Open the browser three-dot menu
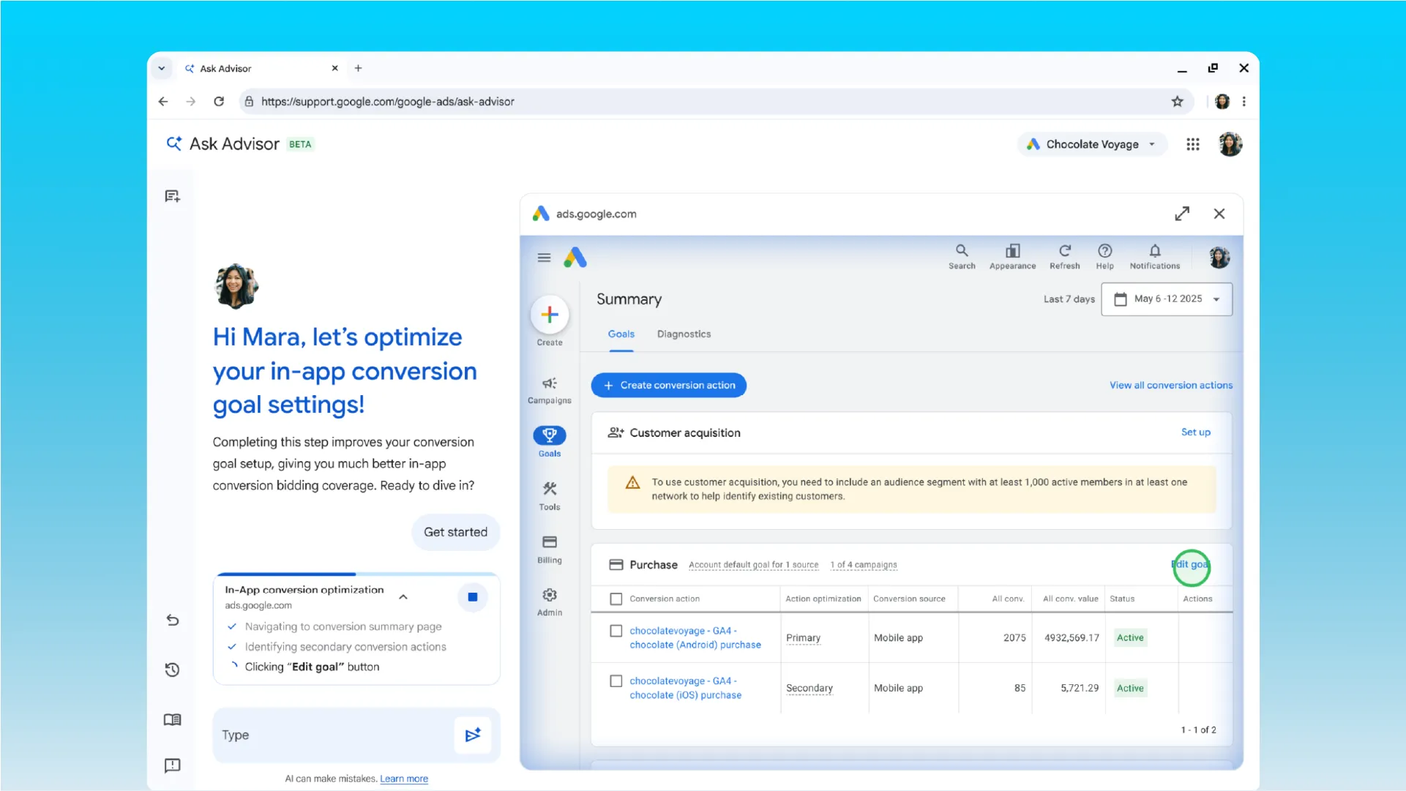Image resolution: width=1406 pixels, height=791 pixels. 1244,102
